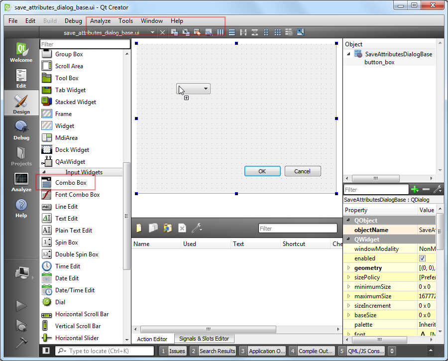This screenshot has height=361, width=448.
Task: Open the File menu
Action: [x=13, y=21]
